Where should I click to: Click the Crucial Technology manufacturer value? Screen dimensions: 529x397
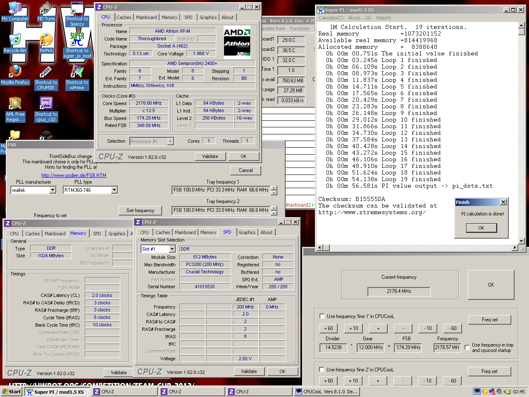(x=205, y=272)
